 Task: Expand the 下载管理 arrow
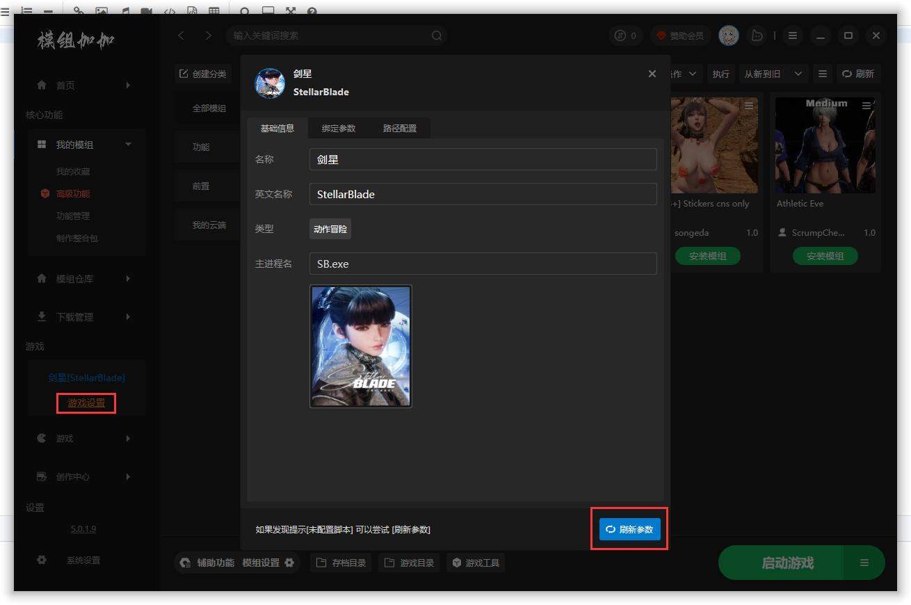[x=128, y=316]
